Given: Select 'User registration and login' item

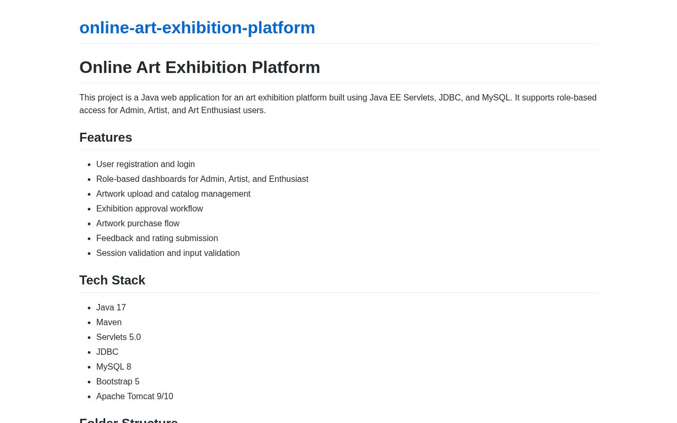Looking at the screenshot, I should tap(145, 164).
